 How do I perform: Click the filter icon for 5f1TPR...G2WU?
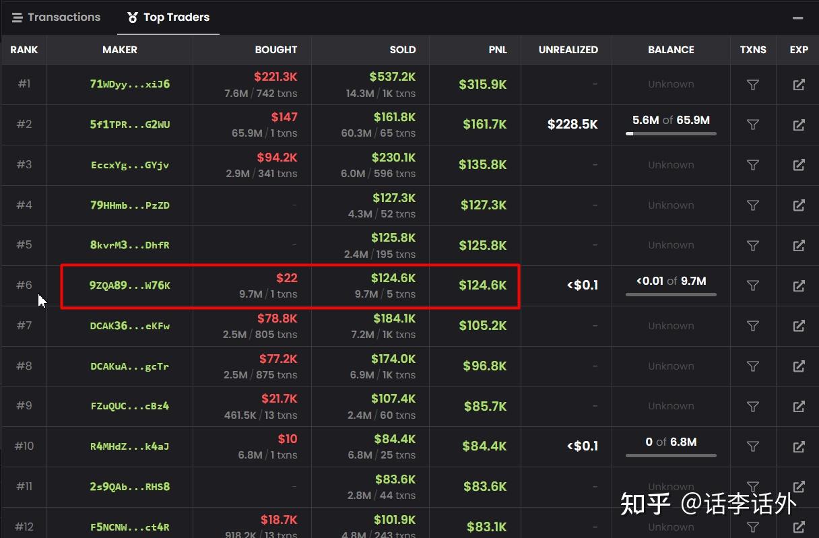[x=753, y=125]
